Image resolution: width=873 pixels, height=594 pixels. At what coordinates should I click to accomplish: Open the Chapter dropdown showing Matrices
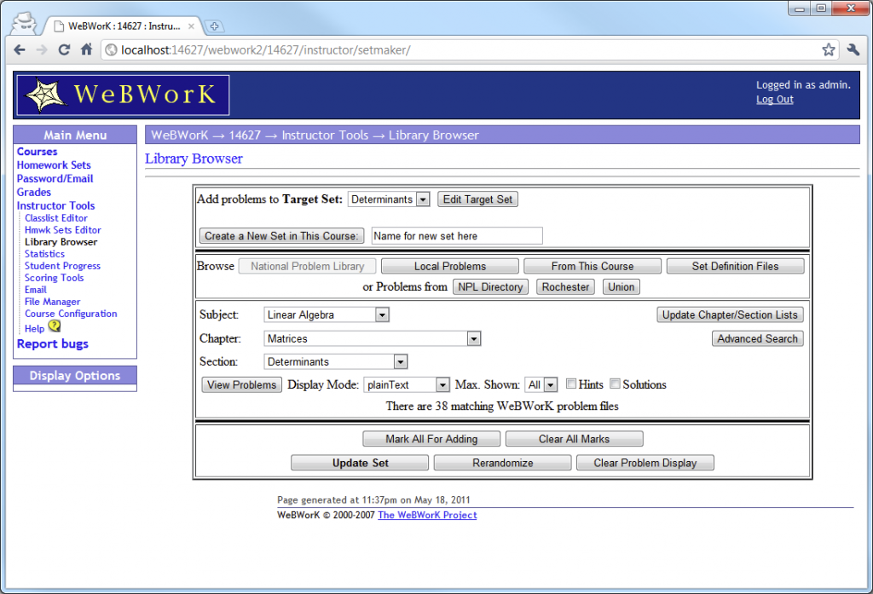[472, 337]
